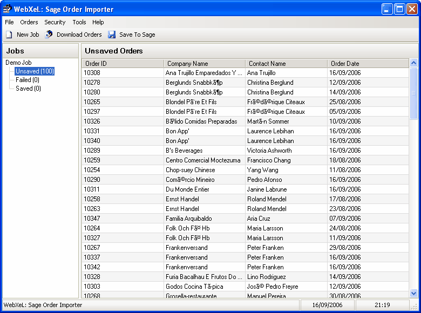
Task: Click the vertical scrollbar thumb
Action: coord(414,93)
